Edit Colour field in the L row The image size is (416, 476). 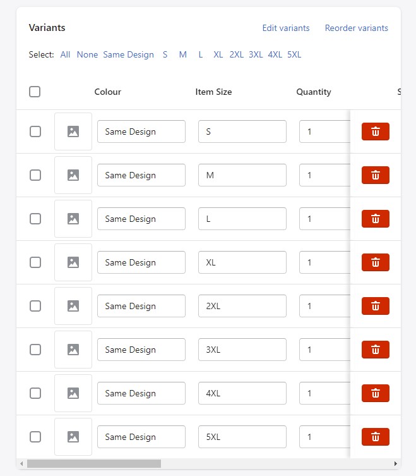(141, 219)
